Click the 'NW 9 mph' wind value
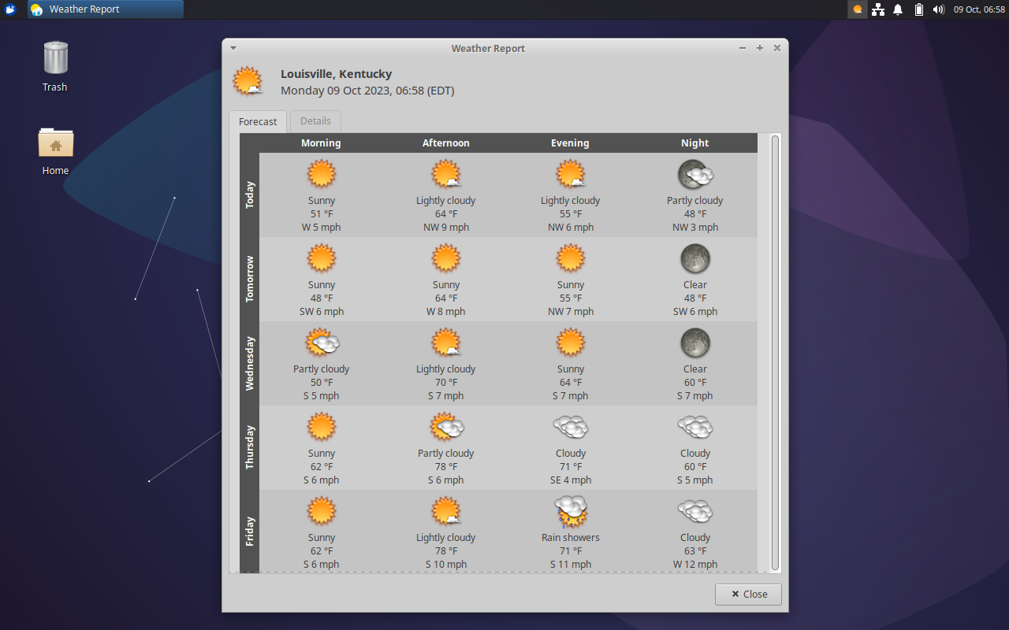This screenshot has height=630, width=1009. pos(446,228)
